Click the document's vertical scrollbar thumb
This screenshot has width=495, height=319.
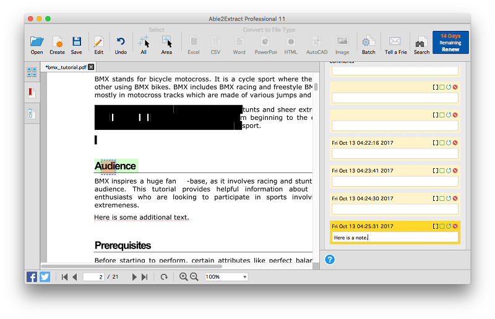click(x=316, y=87)
